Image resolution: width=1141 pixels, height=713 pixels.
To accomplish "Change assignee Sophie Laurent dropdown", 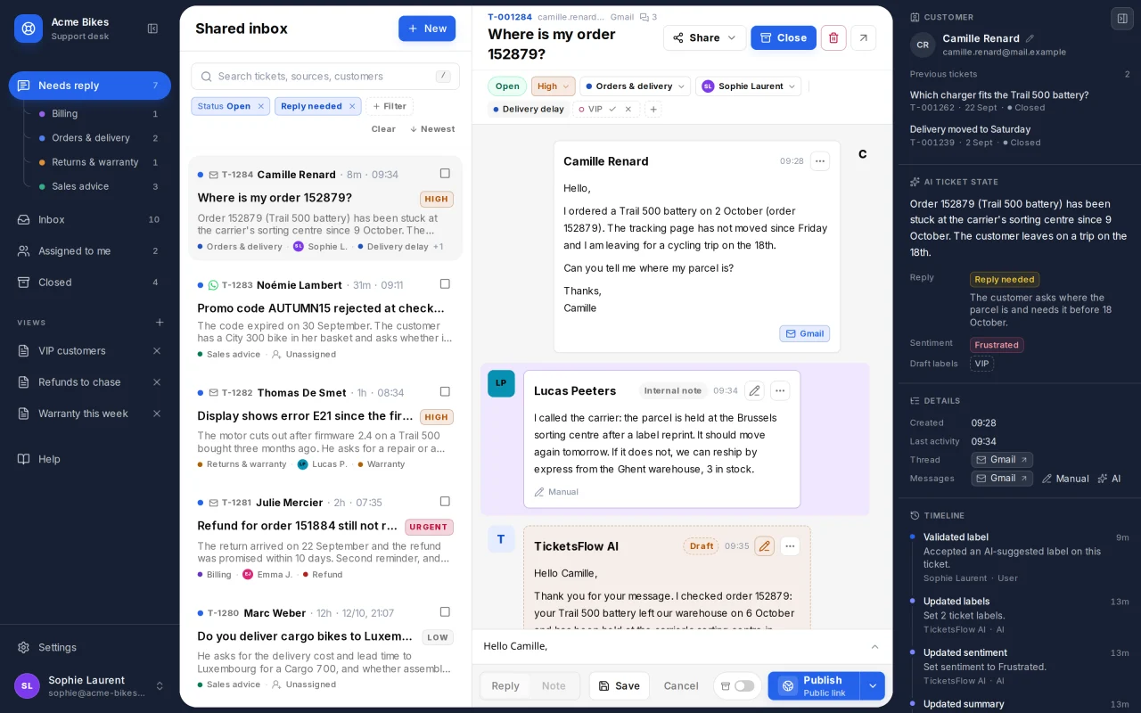I will [749, 86].
